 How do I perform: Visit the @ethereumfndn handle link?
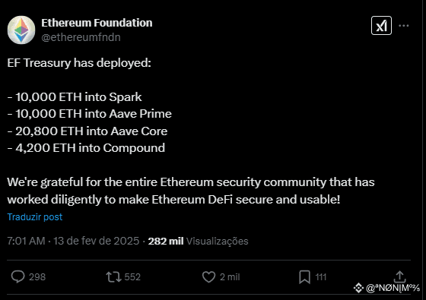81,37
